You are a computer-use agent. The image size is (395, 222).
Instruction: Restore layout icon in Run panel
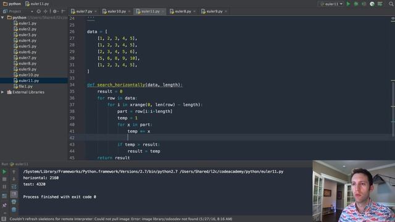(4, 196)
